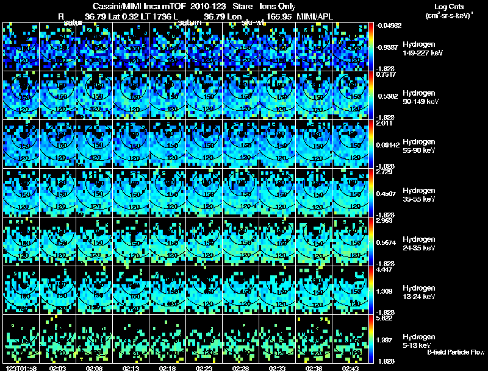This screenshot has width=488, height=371.
Task: Click the 'Stare' text in header
Action: (243, 7)
